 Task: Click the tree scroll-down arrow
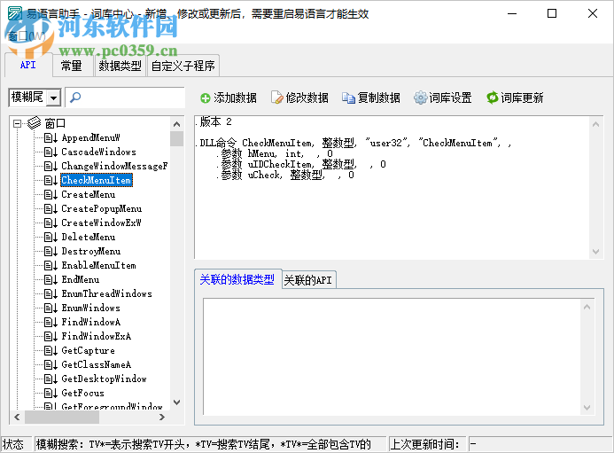pos(176,402)
